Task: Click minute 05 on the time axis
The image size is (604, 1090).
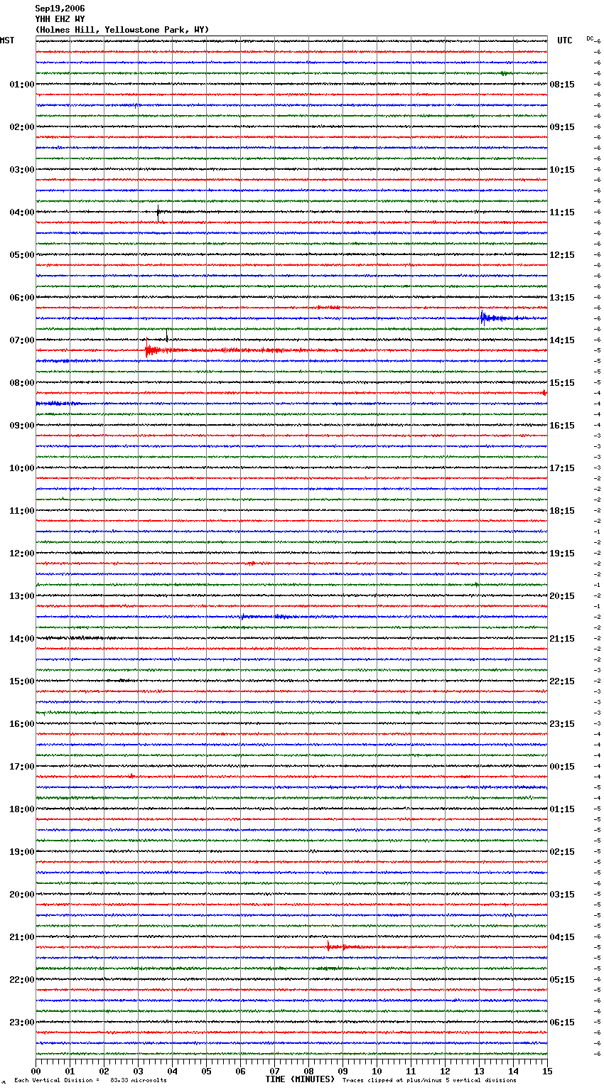Action: (207, 1071)
